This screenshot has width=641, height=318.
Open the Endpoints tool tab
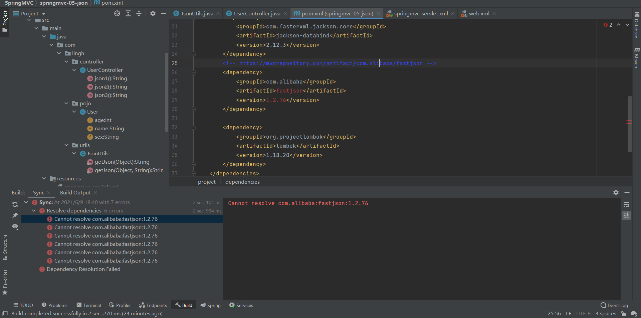(153, 305)
